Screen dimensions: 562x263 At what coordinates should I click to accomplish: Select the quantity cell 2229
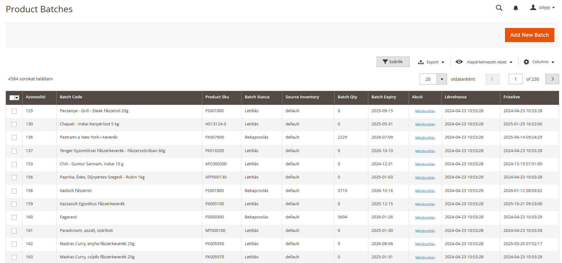coord(342,137)
